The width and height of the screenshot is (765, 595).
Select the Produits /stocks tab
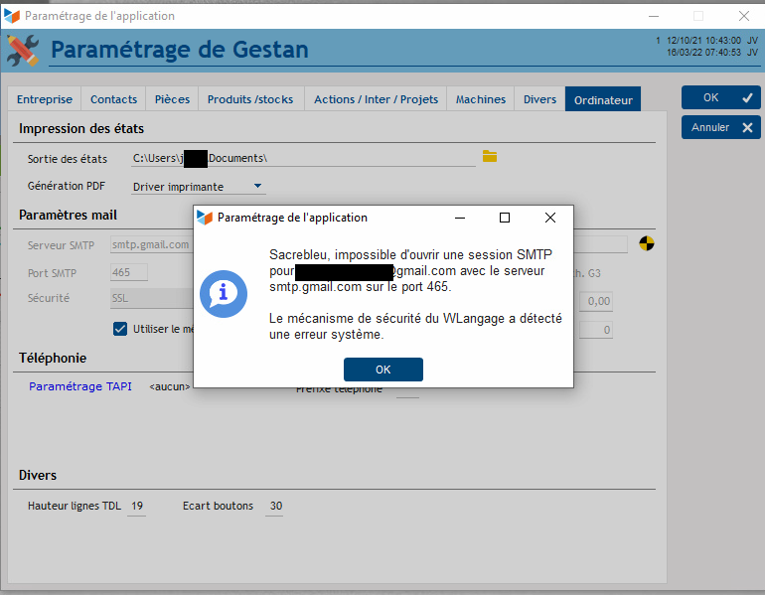coord(249,99)
